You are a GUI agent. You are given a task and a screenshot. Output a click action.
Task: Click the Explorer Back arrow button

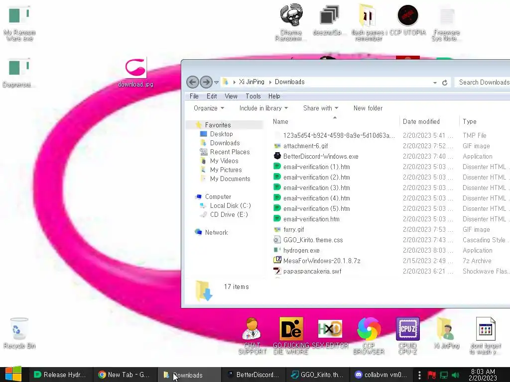coord(193,82)
